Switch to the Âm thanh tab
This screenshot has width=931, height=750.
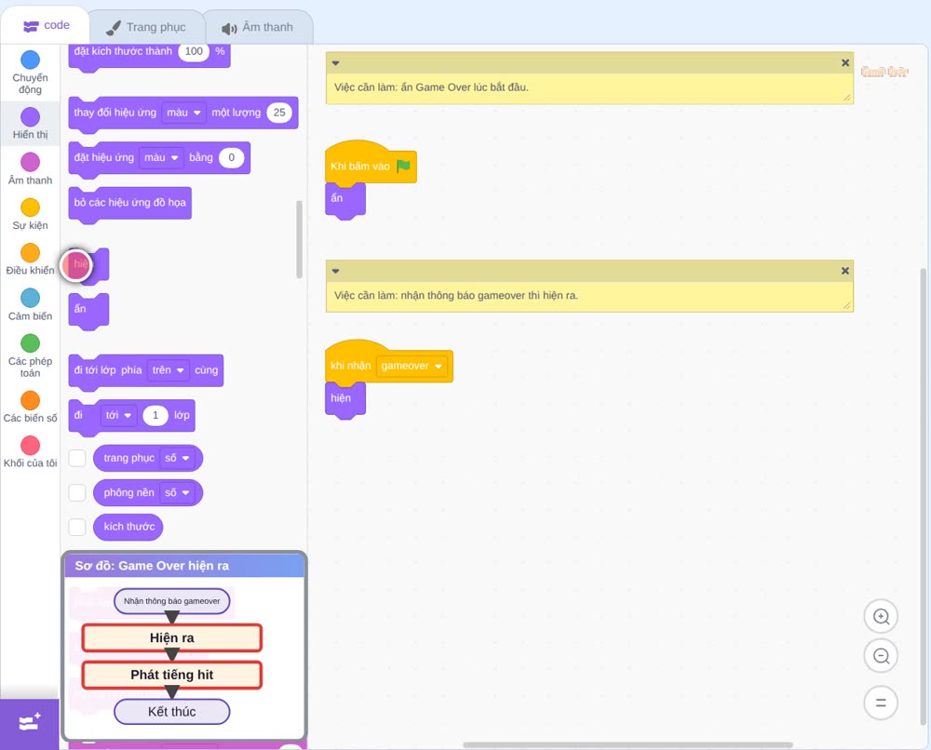(258, 27)
